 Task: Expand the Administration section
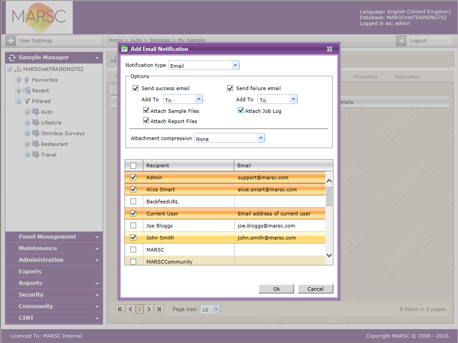pyautogui.click(x=97, y=260)
